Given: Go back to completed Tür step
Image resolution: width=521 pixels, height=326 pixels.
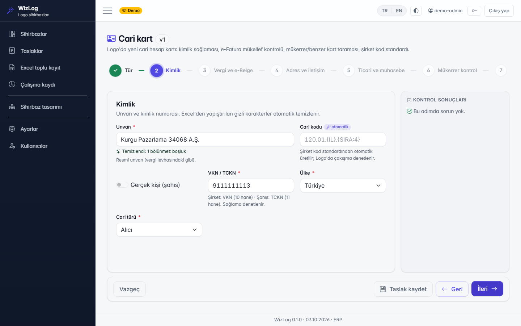Looking at the screenshot, I should pos(121,70).
